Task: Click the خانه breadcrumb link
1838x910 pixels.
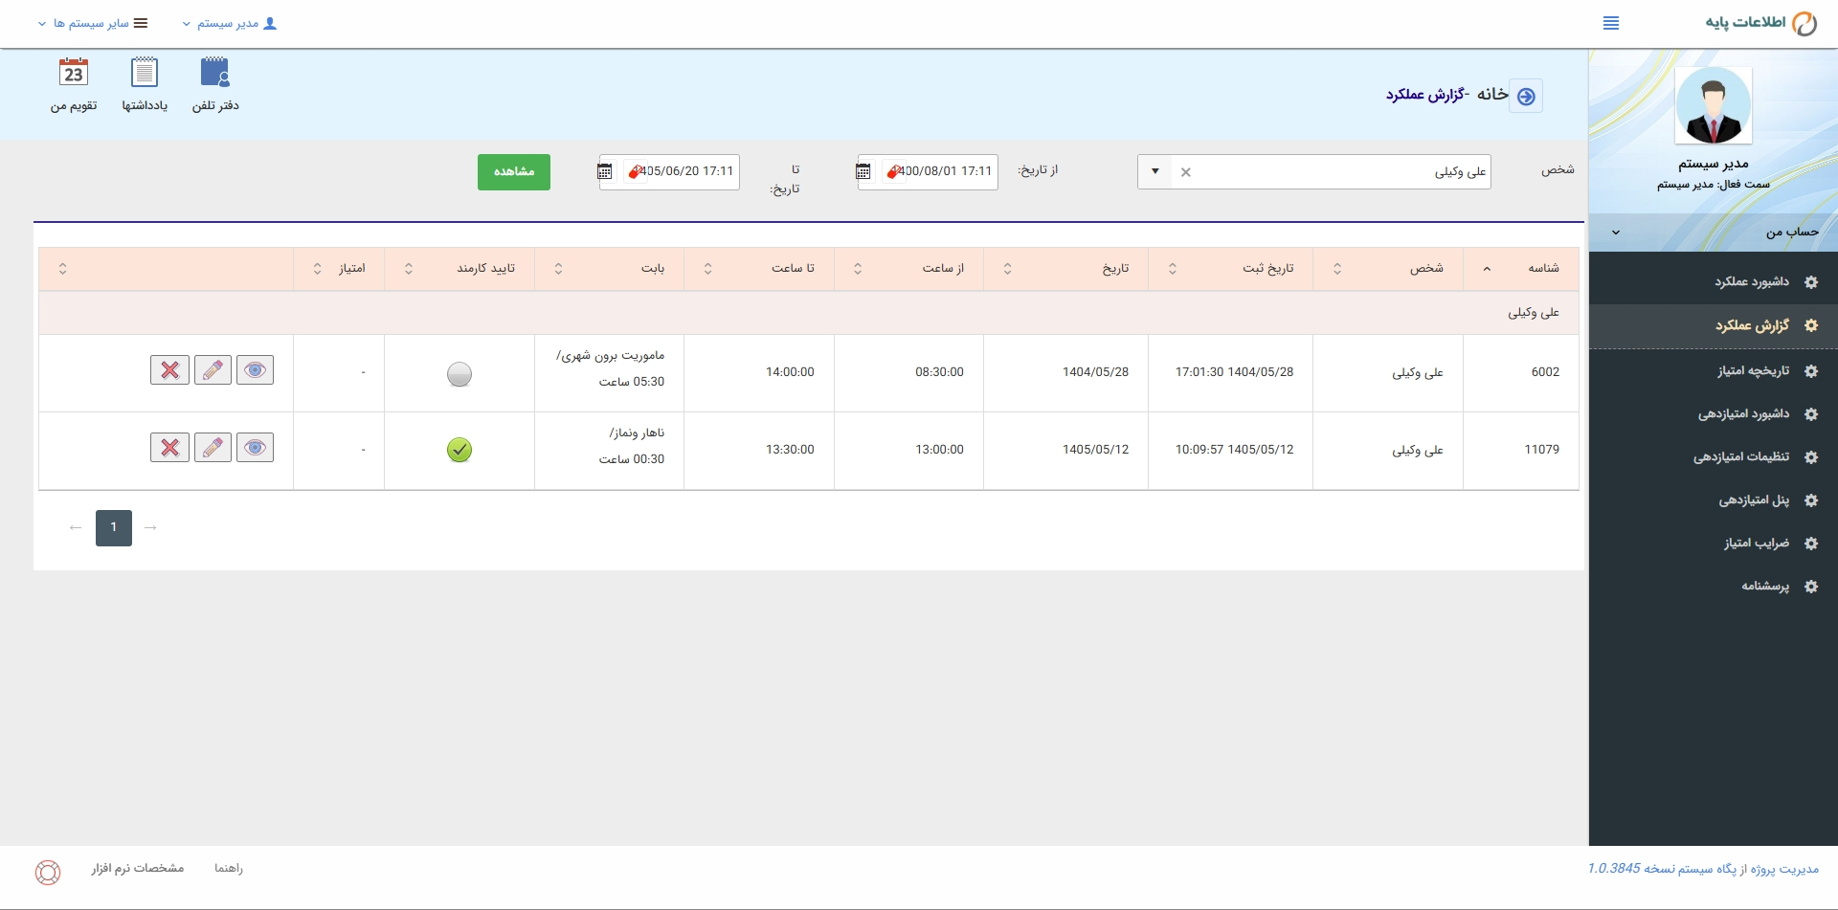Action: 1492,94
